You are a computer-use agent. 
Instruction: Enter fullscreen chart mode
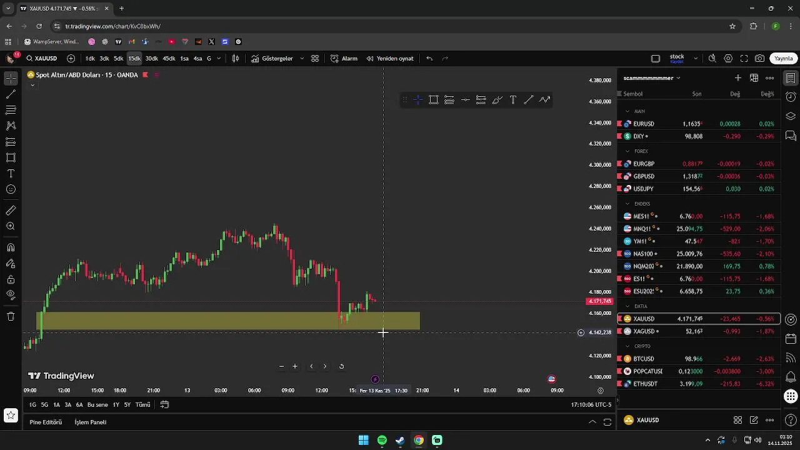click(744, 58)
